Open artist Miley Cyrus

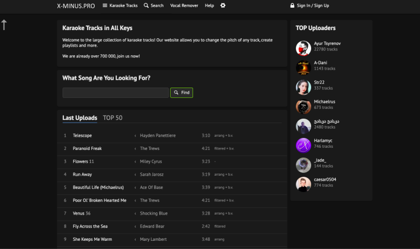click(151, 161)
